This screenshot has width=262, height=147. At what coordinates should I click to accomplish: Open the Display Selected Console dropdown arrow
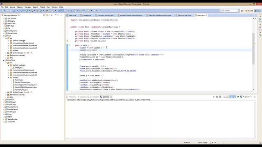point(244,97)
